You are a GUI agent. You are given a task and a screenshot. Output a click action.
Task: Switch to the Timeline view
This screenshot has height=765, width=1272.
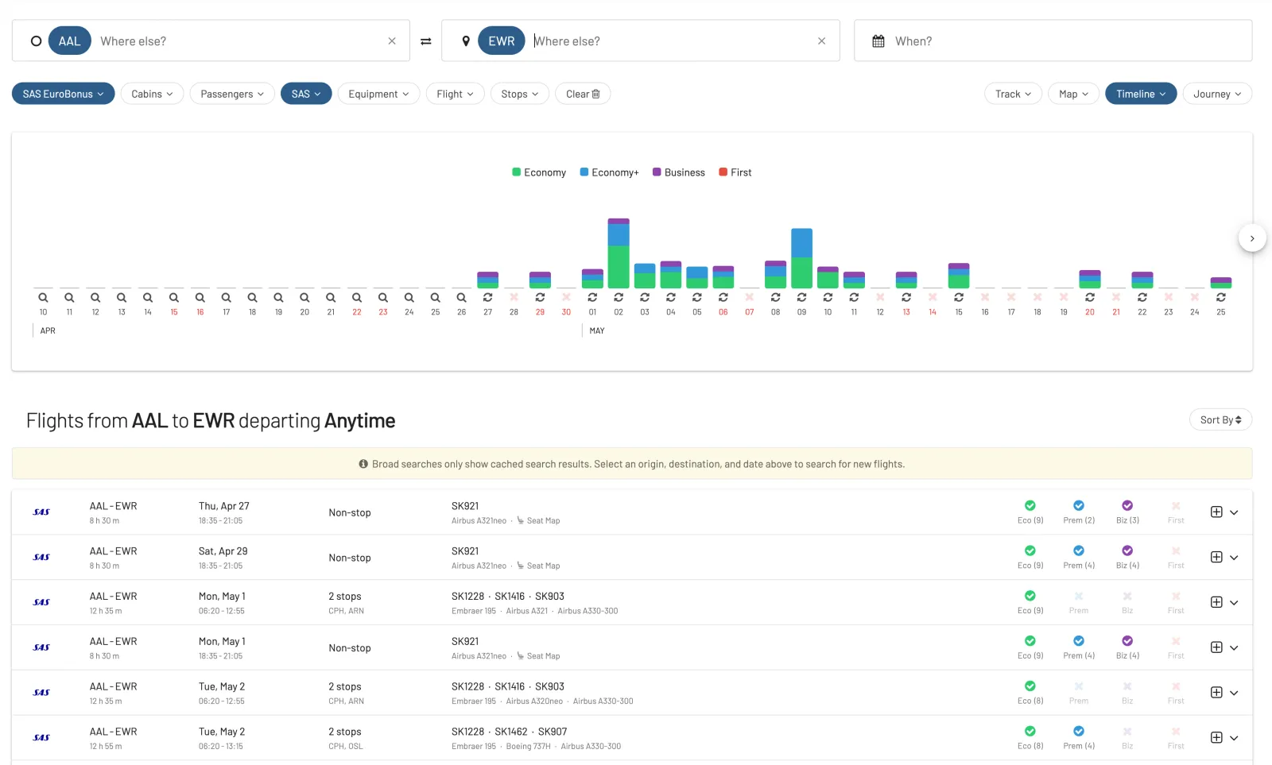(x=1141, y=94)
